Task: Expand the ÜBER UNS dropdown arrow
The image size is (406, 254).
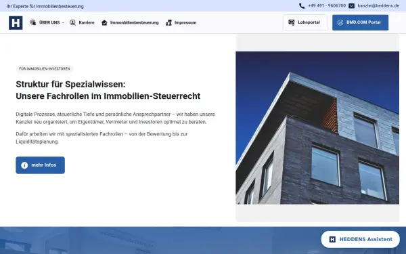Action: point(63,23)
